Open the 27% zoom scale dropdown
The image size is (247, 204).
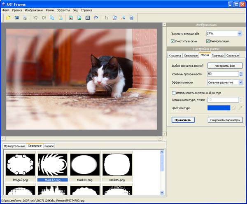point(240,33)
